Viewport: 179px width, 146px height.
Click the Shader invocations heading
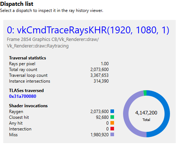tap(28, 106)
